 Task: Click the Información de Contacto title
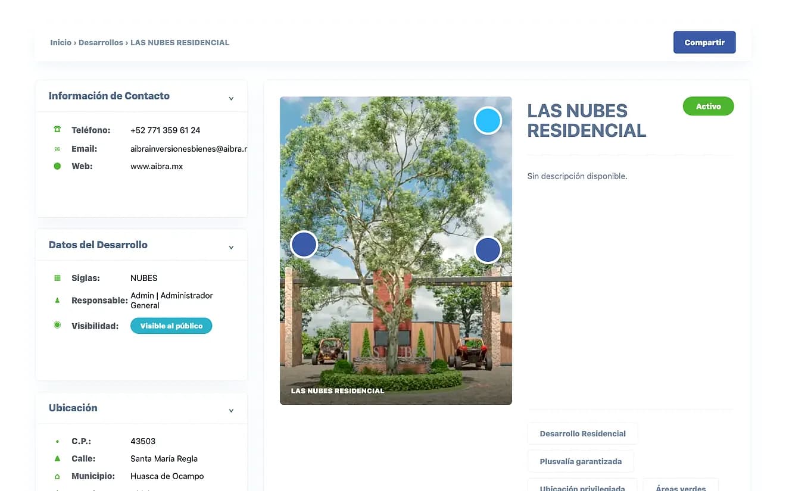pos(109,96)
